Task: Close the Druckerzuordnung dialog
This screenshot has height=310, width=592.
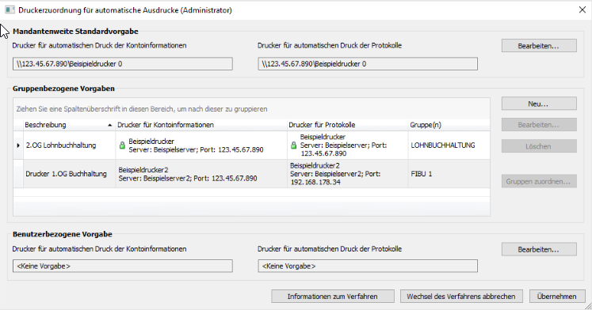Action: [x=582, y=9]
